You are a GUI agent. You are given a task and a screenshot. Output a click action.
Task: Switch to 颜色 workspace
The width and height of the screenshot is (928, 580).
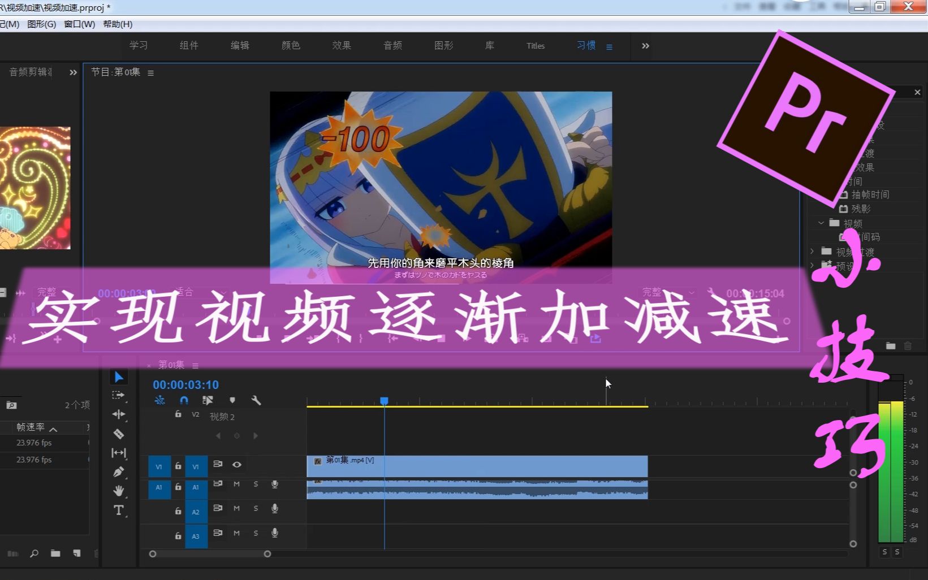point(291,46)
